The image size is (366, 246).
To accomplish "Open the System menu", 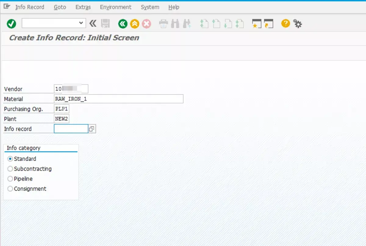I will pyautogui.click(x=150, y=7).
